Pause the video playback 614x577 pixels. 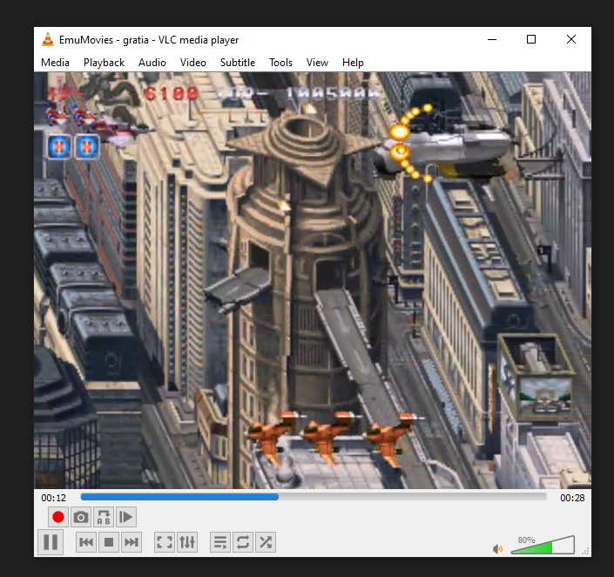pyautogui.click(x=51, y=542)
